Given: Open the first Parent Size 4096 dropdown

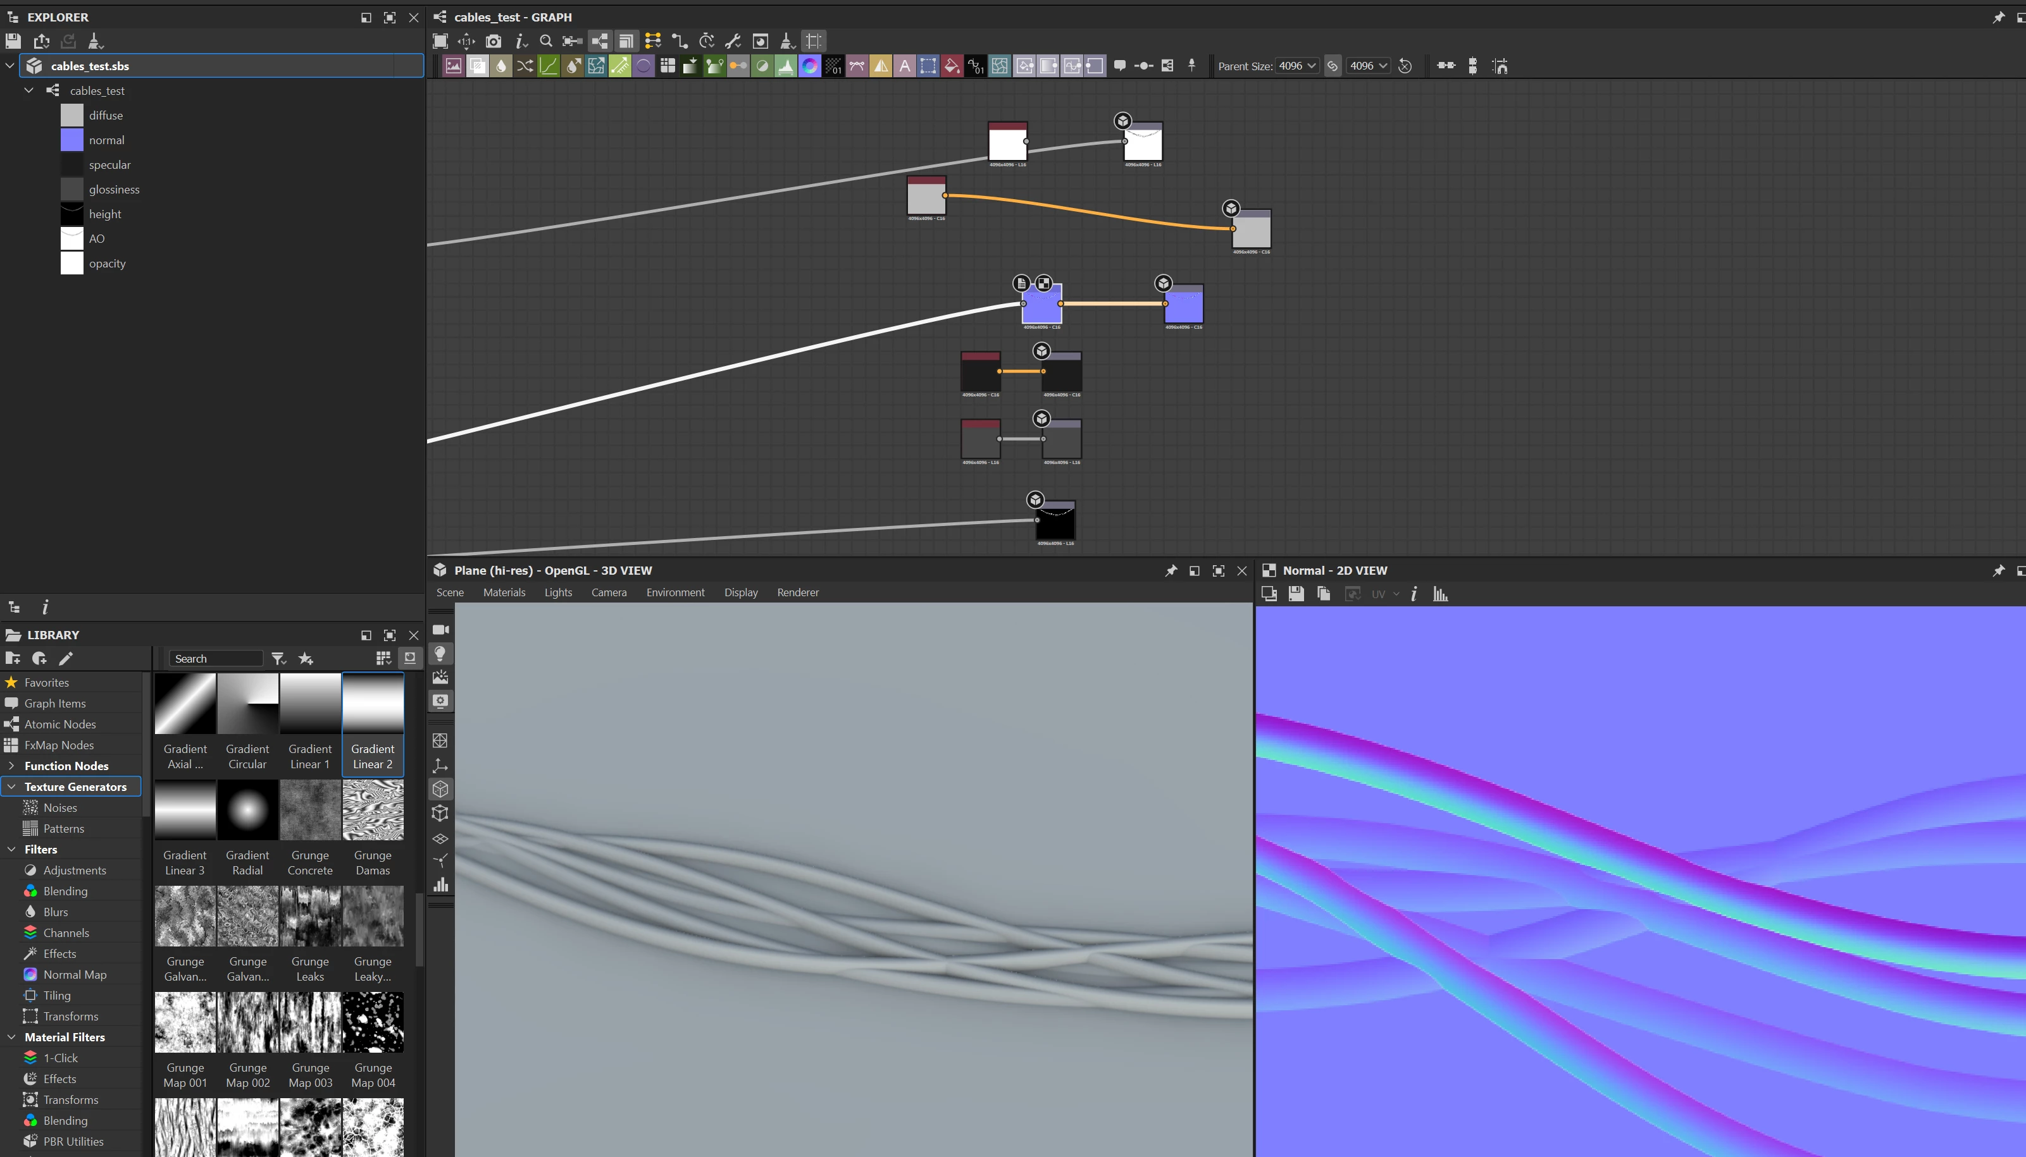Looking at the screenshot, I should 1297,66.
